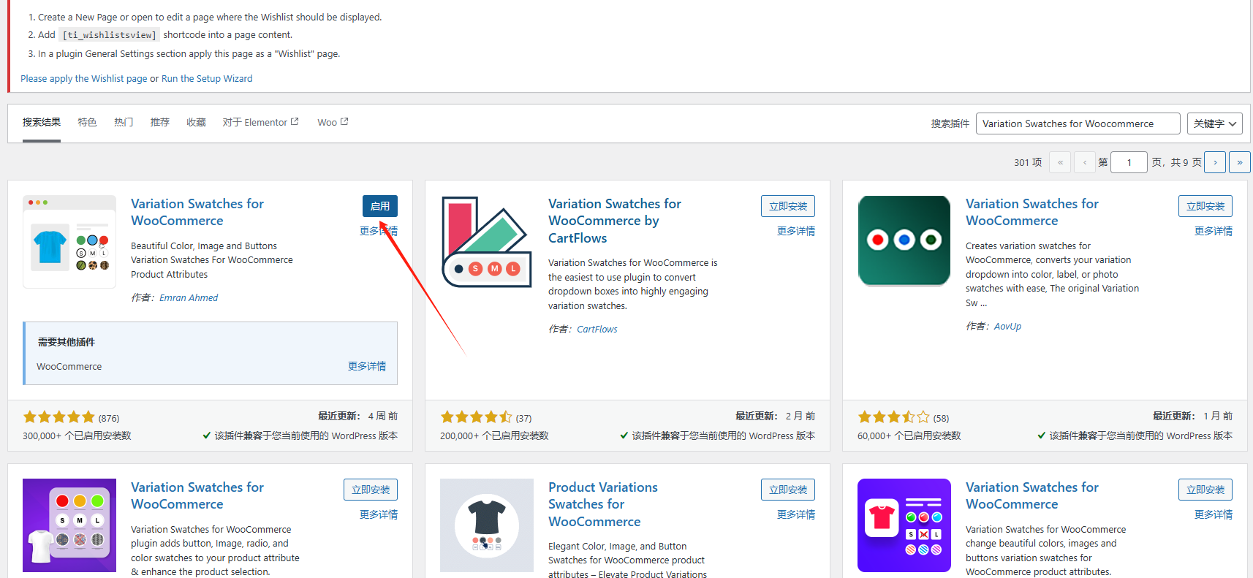
Task: Open Variation Swatches for WooCommerce by CartFlows title
Action: [x=615, y=221]
